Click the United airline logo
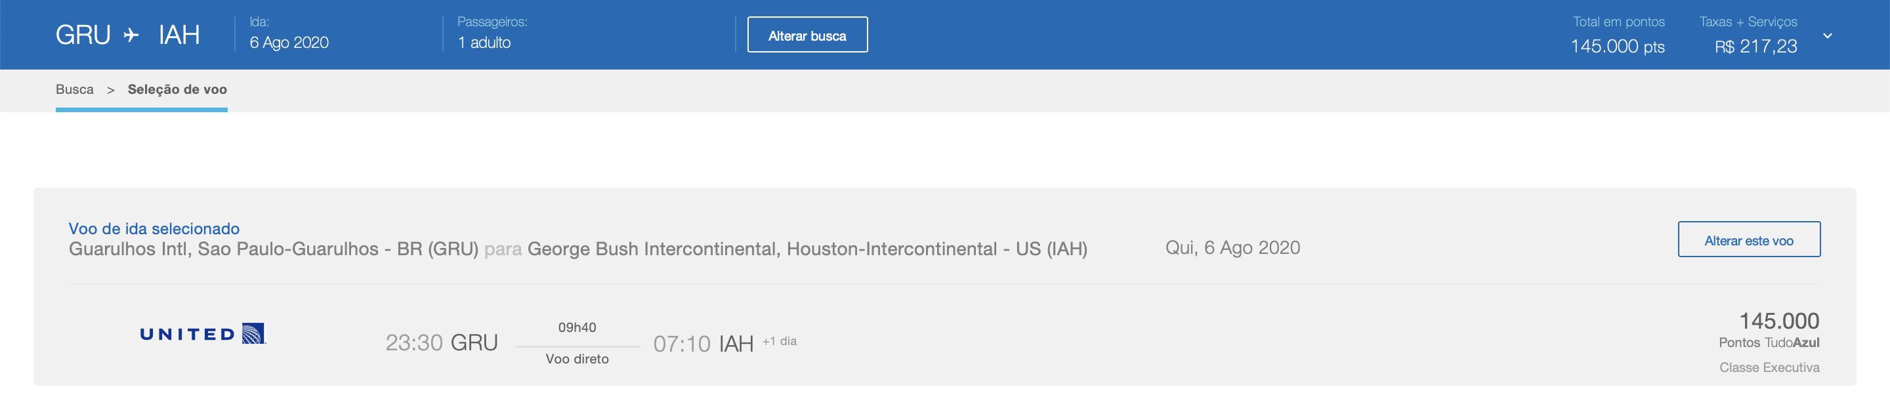 [x=203, y=333]
